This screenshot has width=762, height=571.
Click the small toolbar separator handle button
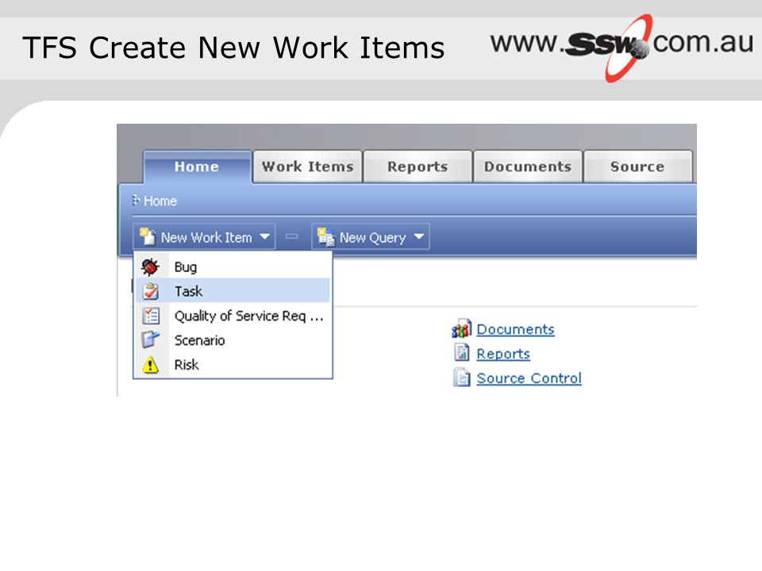pyautogui.click(x=291, y=236)
